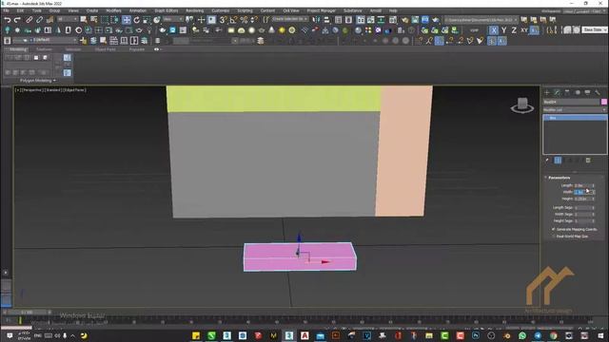Image resolution: width=609 pixels, height=342 pixels.
Task: Open WhatsApp from the Windows taskbar
Action: [522, 335]
